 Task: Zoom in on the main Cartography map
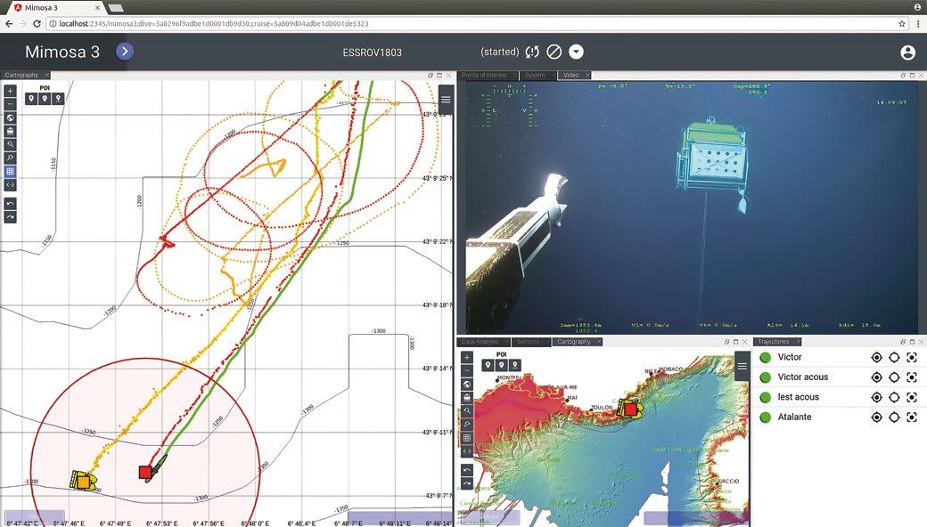click(10, 91)
